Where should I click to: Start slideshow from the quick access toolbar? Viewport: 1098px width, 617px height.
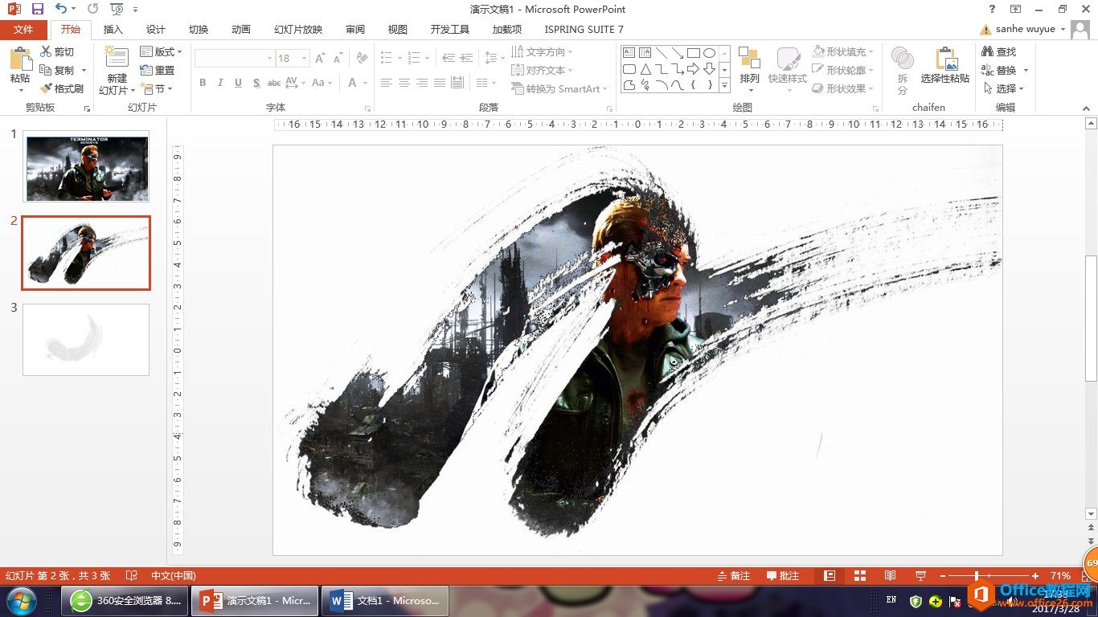click(117, 9)
